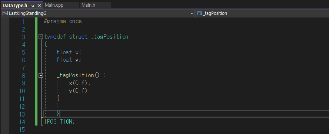329x134 pixels.
Task: Switch to the Main.cpp tab
Action: pyautogui.click(x=54, y=5)
